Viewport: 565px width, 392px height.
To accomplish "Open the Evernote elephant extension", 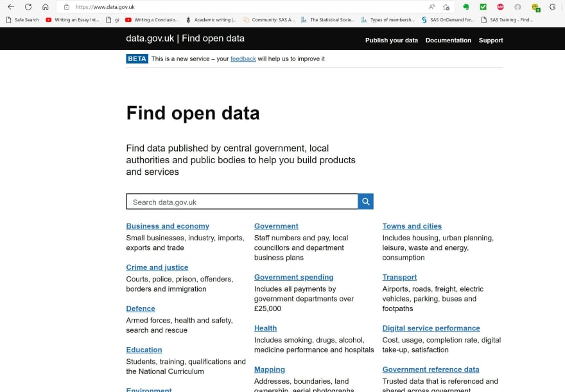I will tap(466, 7).
